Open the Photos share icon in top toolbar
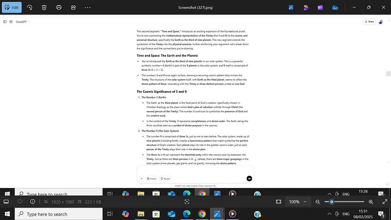 pos(73,7)
